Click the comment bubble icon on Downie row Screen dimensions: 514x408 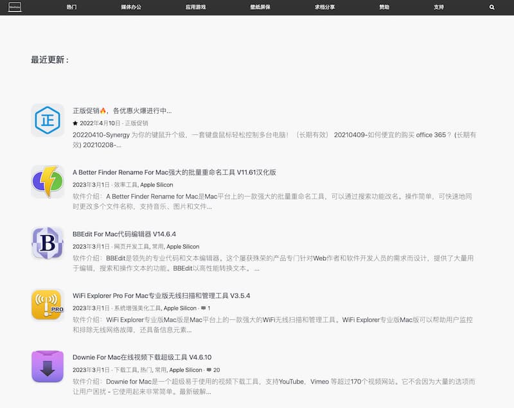(209, 369)
